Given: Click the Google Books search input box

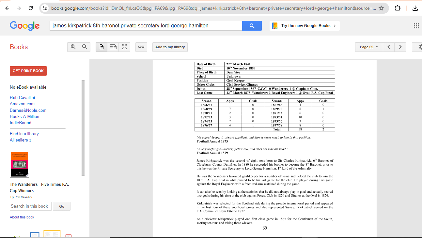Looking at the screenshot, I should coord(146,26).
